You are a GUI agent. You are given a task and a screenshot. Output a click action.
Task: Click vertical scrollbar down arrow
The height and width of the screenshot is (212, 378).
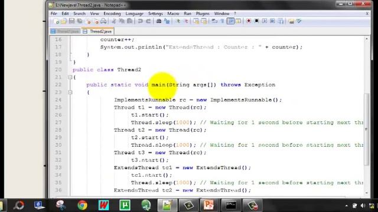coord(367,193)
